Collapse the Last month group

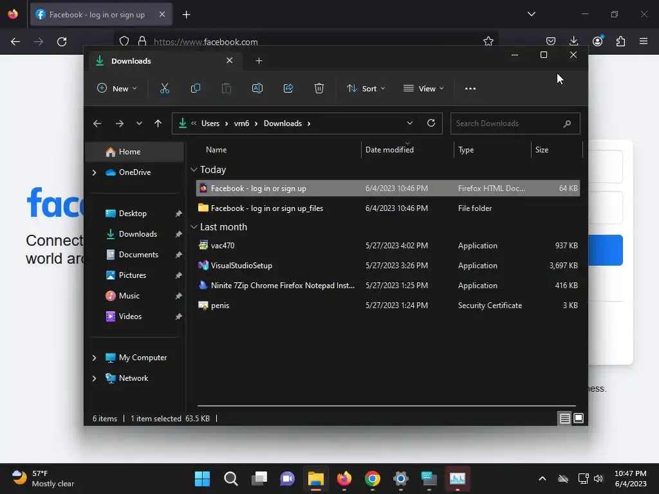point(194,227)
